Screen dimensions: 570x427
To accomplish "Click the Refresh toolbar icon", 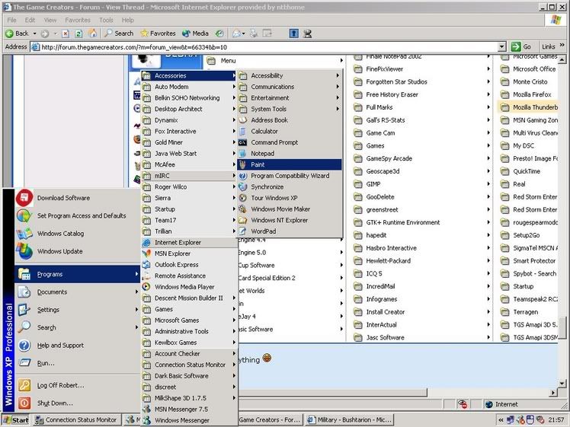I will [x=78, y=33].
